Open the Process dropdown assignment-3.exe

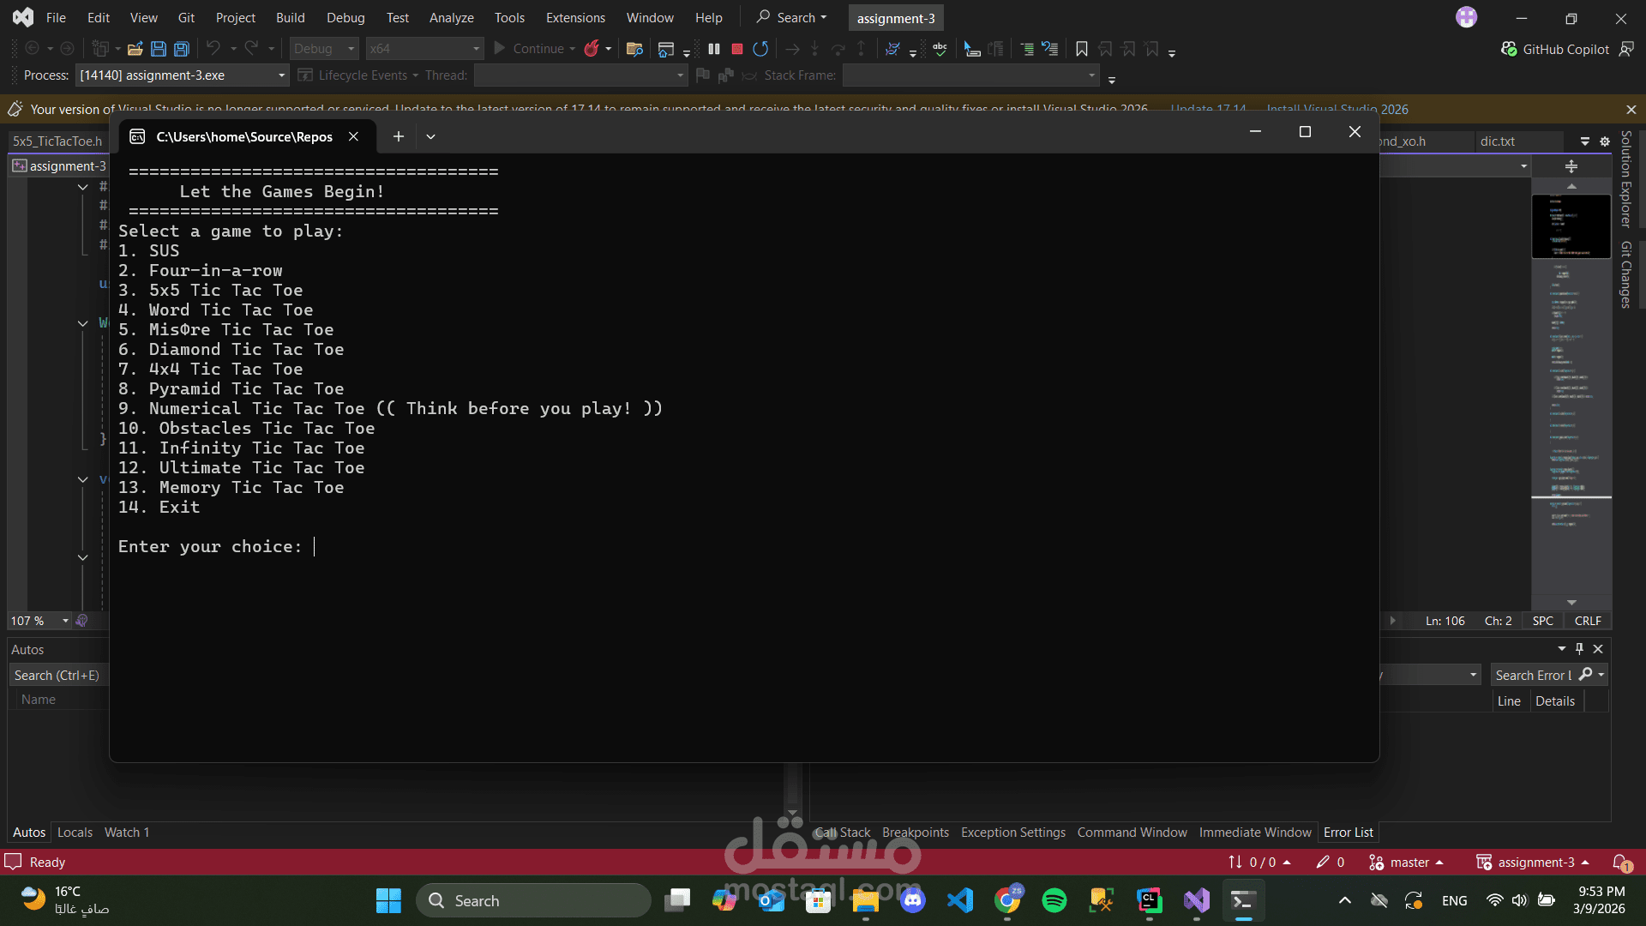pyautogui.click(x=182, y=75)
